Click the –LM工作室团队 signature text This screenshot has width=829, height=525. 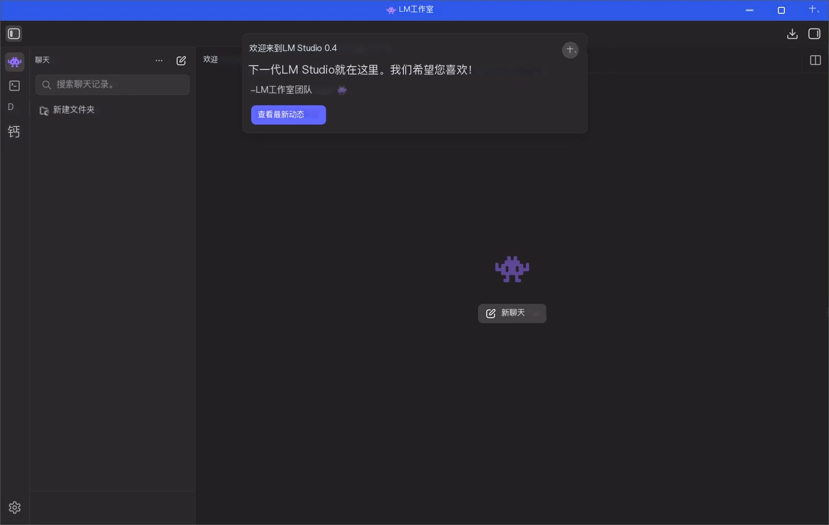[x=281, y=90]
